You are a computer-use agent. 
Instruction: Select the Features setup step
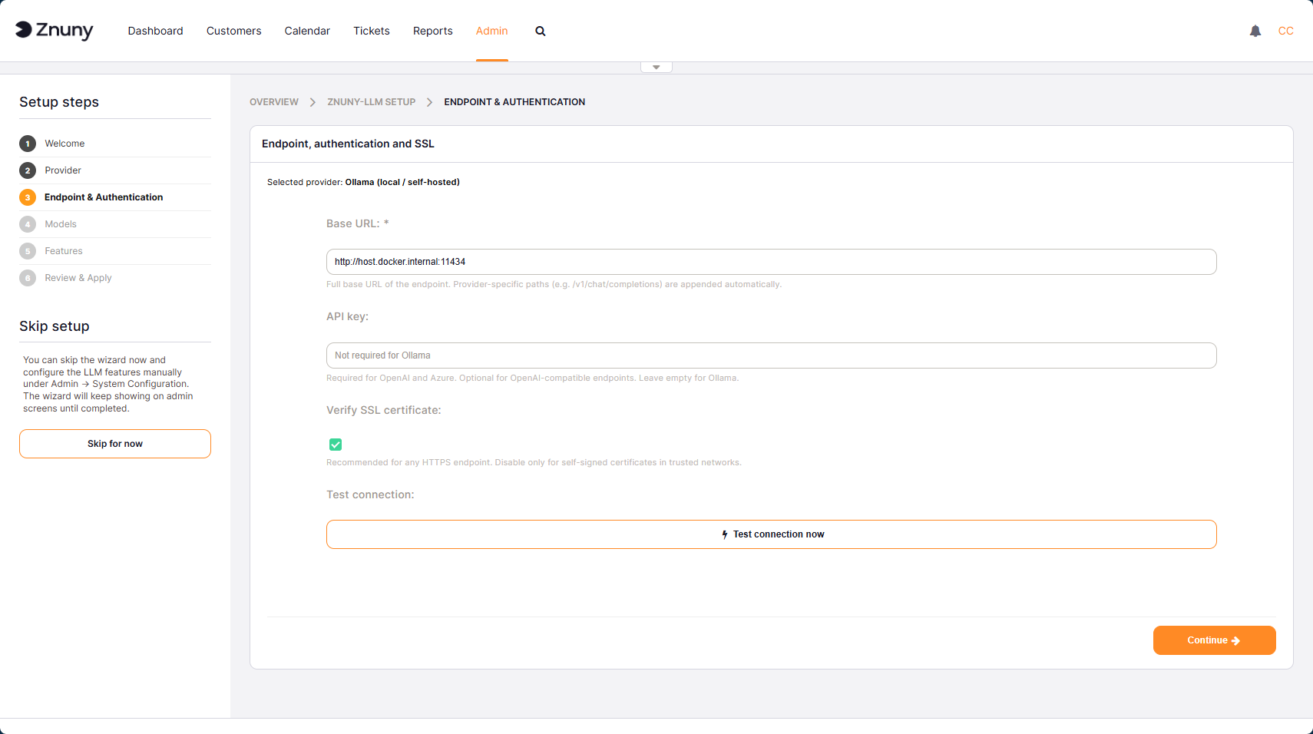(x=64, y=251)
